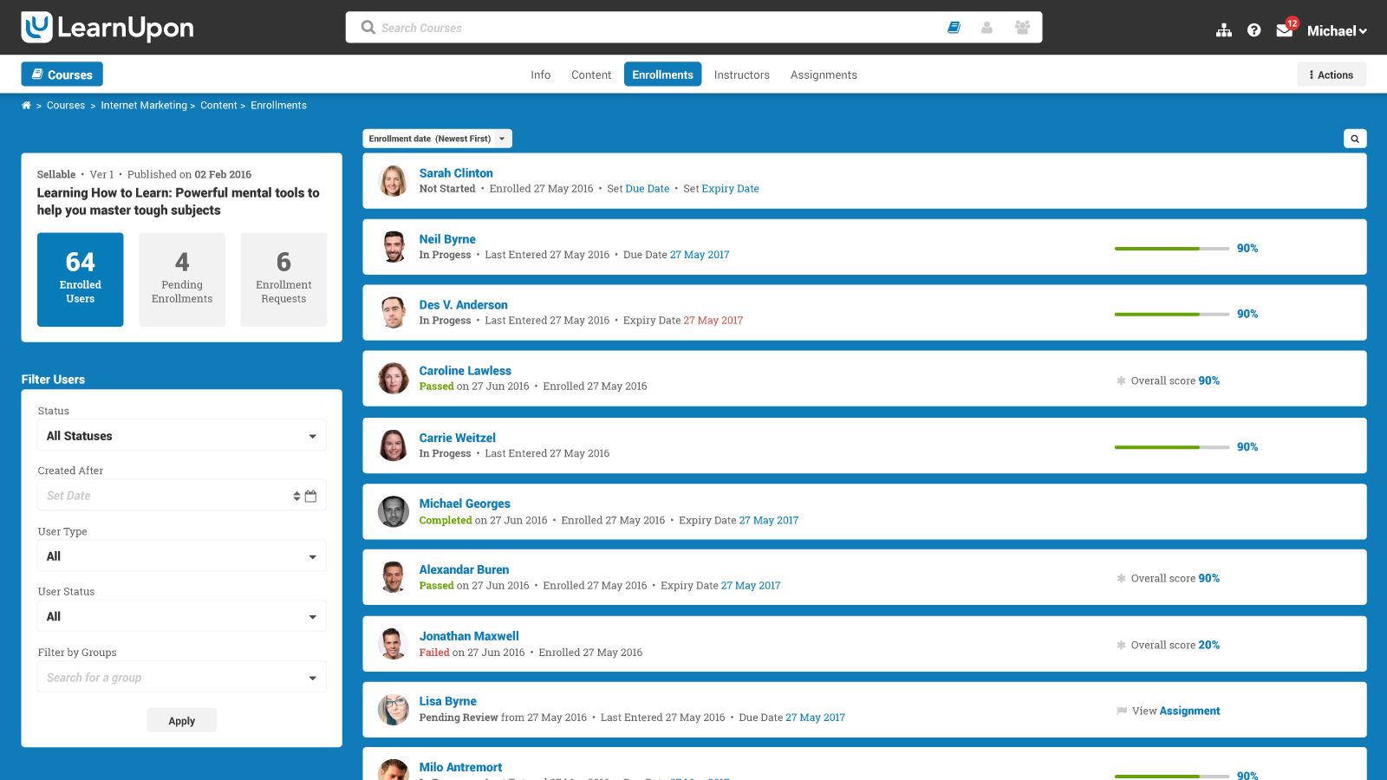
Task: Apply the user filters
Action: [x=181, y=719]
